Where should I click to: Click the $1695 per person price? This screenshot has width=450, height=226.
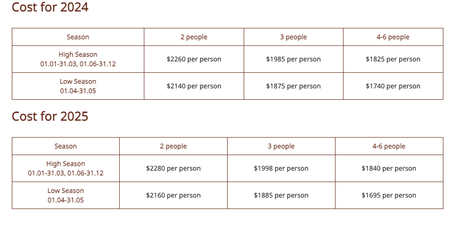pyautogui.click(x=389, y=195)
